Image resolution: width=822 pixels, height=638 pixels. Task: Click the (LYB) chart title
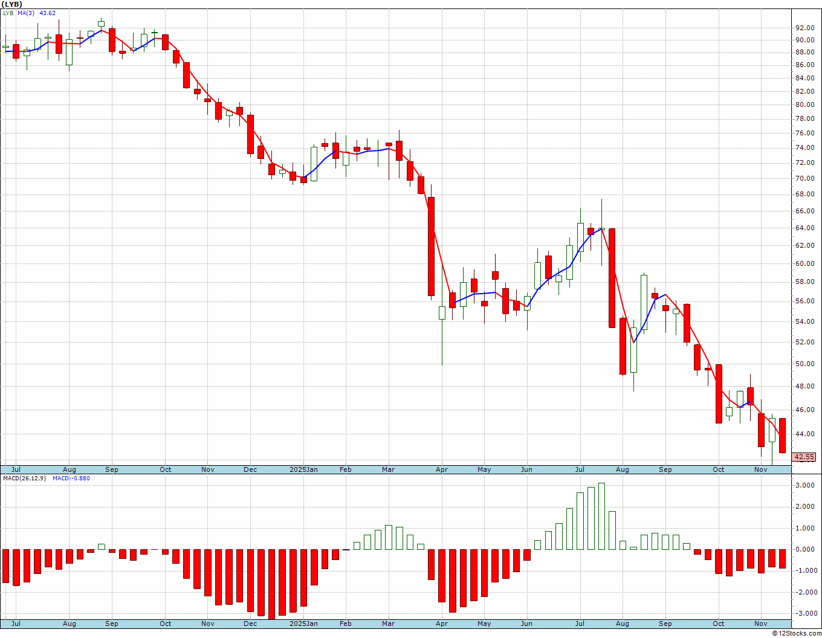pos(12,4)
